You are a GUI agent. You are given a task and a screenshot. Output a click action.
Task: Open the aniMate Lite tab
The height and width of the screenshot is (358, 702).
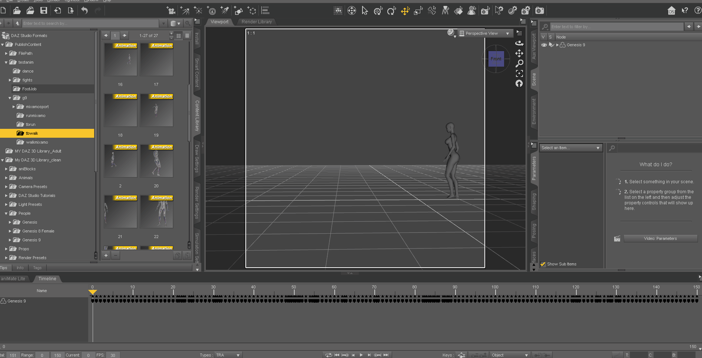pyautogui.click(x=13, y=279)
